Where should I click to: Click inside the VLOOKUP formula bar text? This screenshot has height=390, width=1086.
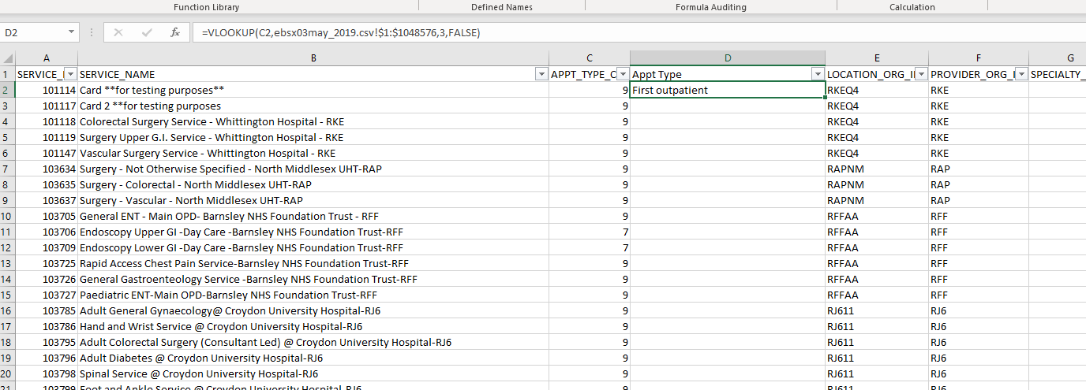pos(341,33)
